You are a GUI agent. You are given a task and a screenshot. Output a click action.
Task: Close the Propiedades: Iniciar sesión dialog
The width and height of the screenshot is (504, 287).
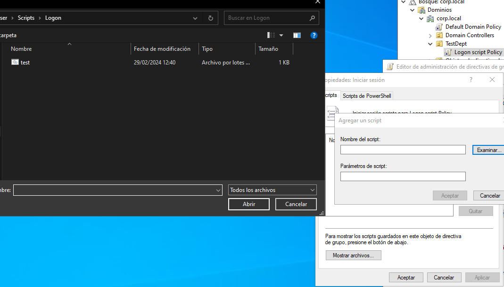click(492, 80)
